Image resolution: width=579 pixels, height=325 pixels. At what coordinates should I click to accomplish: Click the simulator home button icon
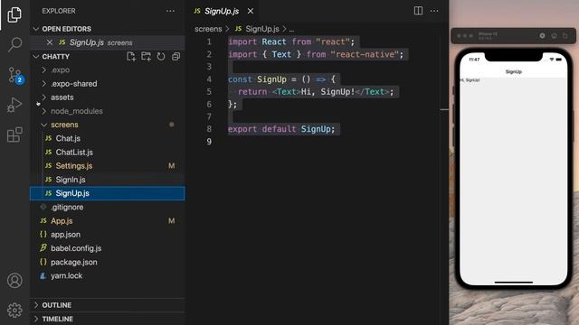coord(554,36)
